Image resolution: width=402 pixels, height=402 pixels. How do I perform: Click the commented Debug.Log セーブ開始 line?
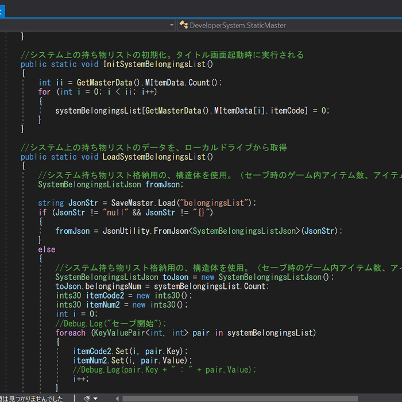tap(111, 323)
